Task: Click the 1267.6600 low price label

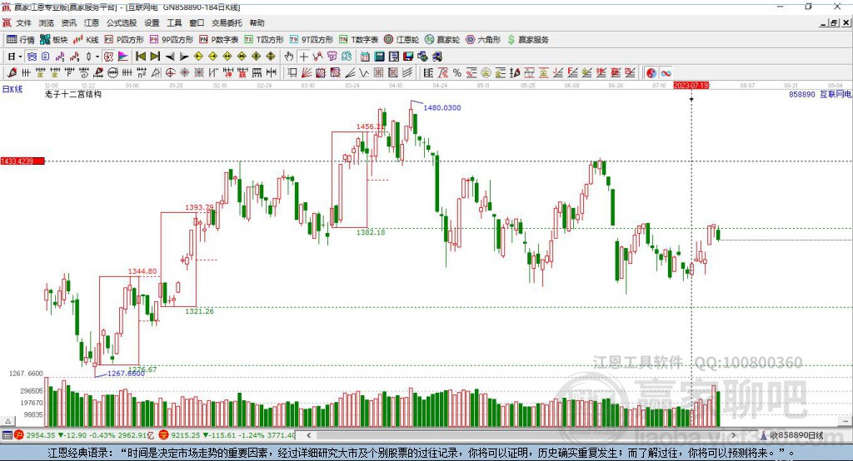Action: point(126,374)
